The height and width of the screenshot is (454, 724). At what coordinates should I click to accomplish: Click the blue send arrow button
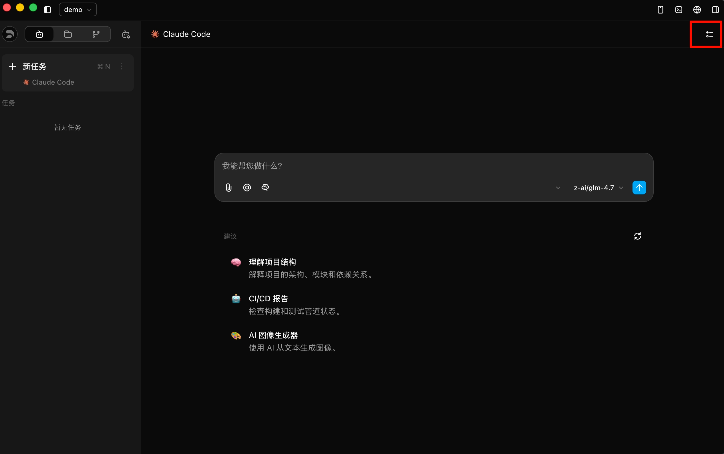coord(639,188)
